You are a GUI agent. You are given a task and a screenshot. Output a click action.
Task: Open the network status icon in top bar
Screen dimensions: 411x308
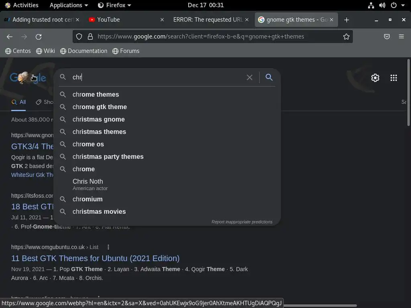pyautogui.click(x=370, y=5)
